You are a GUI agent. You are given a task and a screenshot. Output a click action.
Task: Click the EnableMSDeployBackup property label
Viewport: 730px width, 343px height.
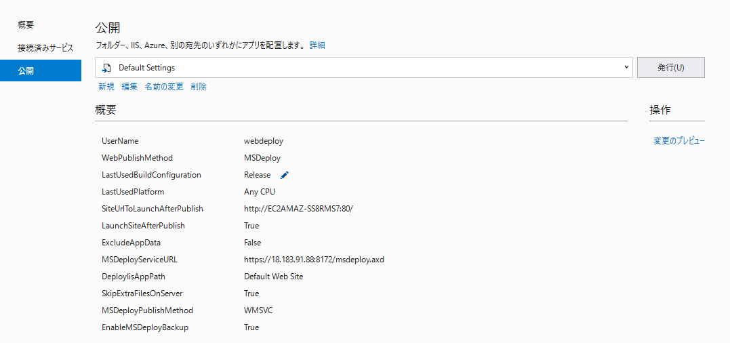click(145, 327)
